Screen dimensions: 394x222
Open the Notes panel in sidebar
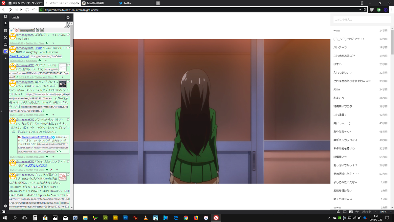tap(5, 31)
